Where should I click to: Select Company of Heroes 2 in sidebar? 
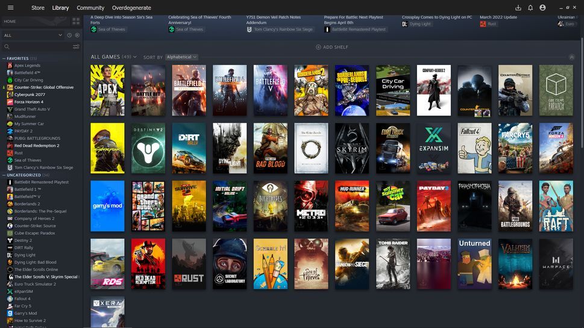click(x=34, y=218)
